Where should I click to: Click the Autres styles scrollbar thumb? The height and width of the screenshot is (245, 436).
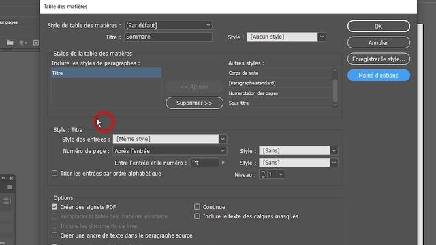click(335, 91)
